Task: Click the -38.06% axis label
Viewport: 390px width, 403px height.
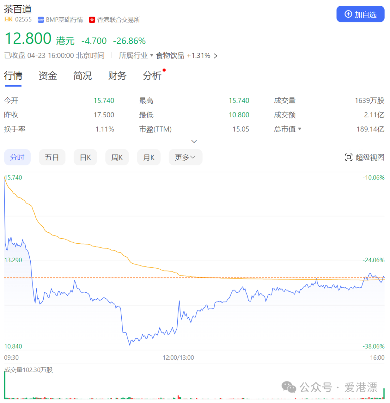Action: pyautogui.click(x=373, y=346)
